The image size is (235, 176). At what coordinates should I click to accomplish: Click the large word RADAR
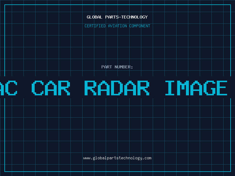[x=117, y=88]
